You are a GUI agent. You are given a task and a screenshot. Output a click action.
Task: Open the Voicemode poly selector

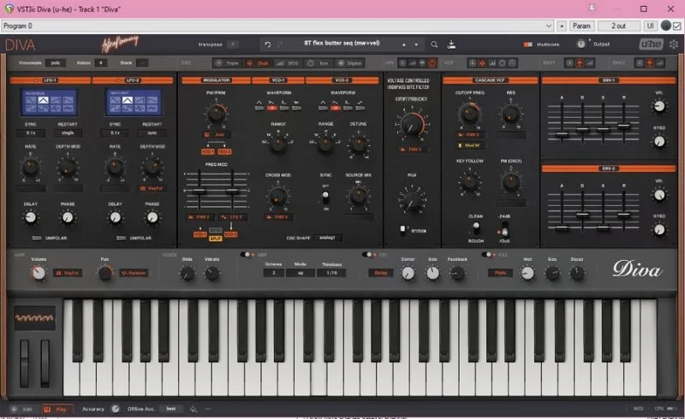pyautogui.click(x=56, y=63)
